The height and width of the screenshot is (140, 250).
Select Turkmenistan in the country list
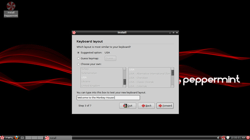tap(102, 73)
